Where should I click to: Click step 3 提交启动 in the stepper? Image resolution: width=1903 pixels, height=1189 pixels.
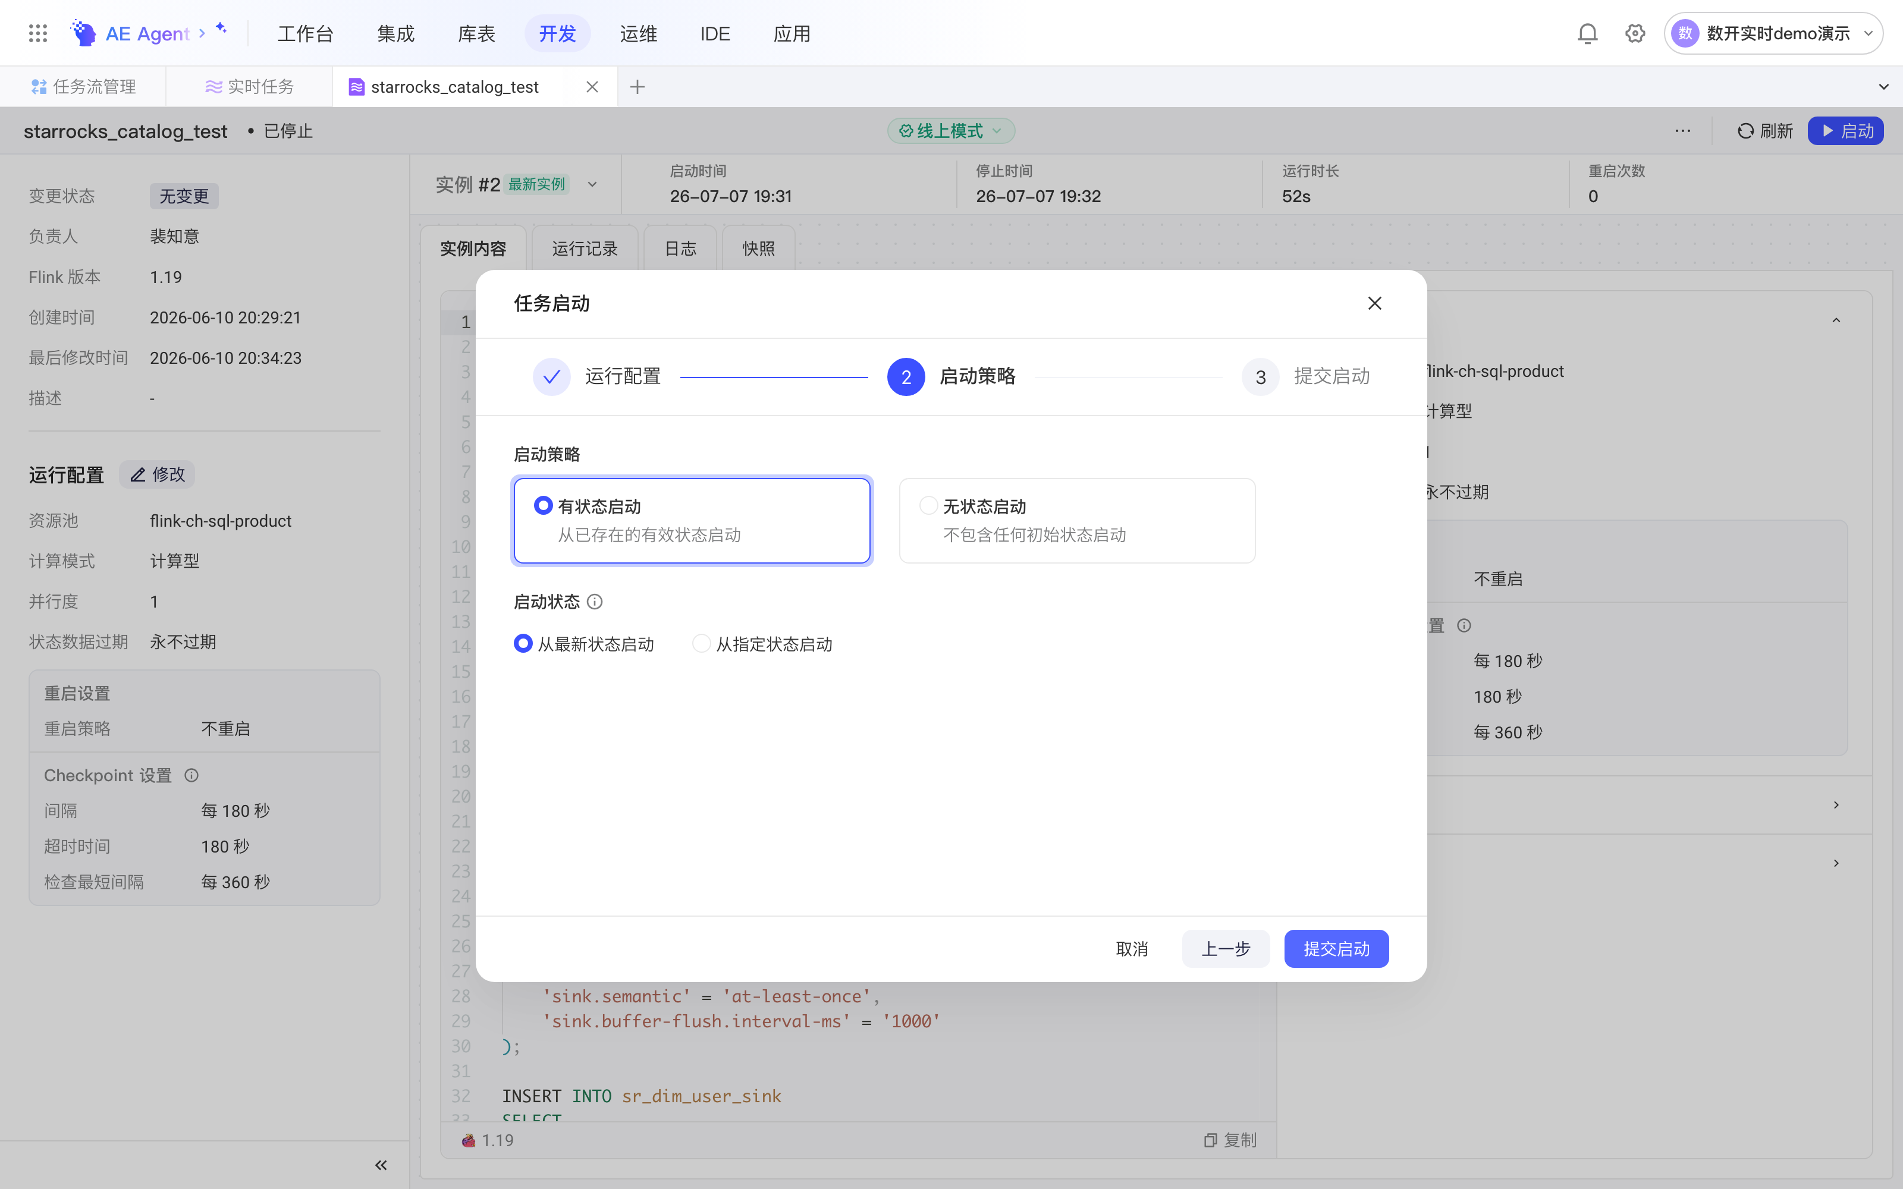(1306, 377)
